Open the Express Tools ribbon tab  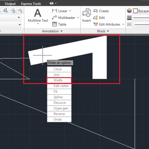pos(31,4)
